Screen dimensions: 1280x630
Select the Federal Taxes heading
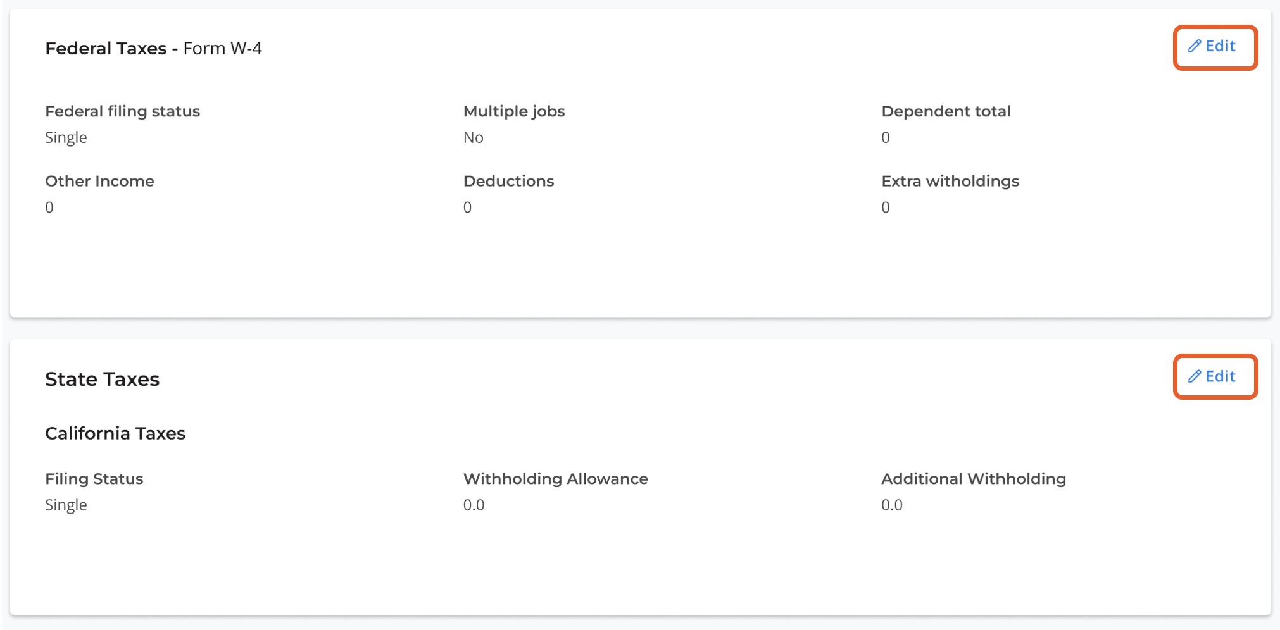coord(106,49)
